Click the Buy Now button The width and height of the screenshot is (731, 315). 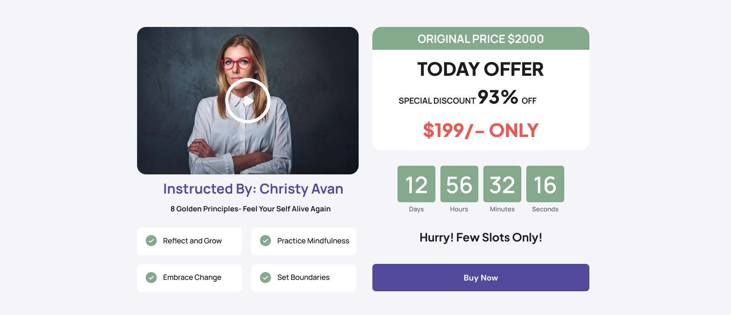coord(481,278)
